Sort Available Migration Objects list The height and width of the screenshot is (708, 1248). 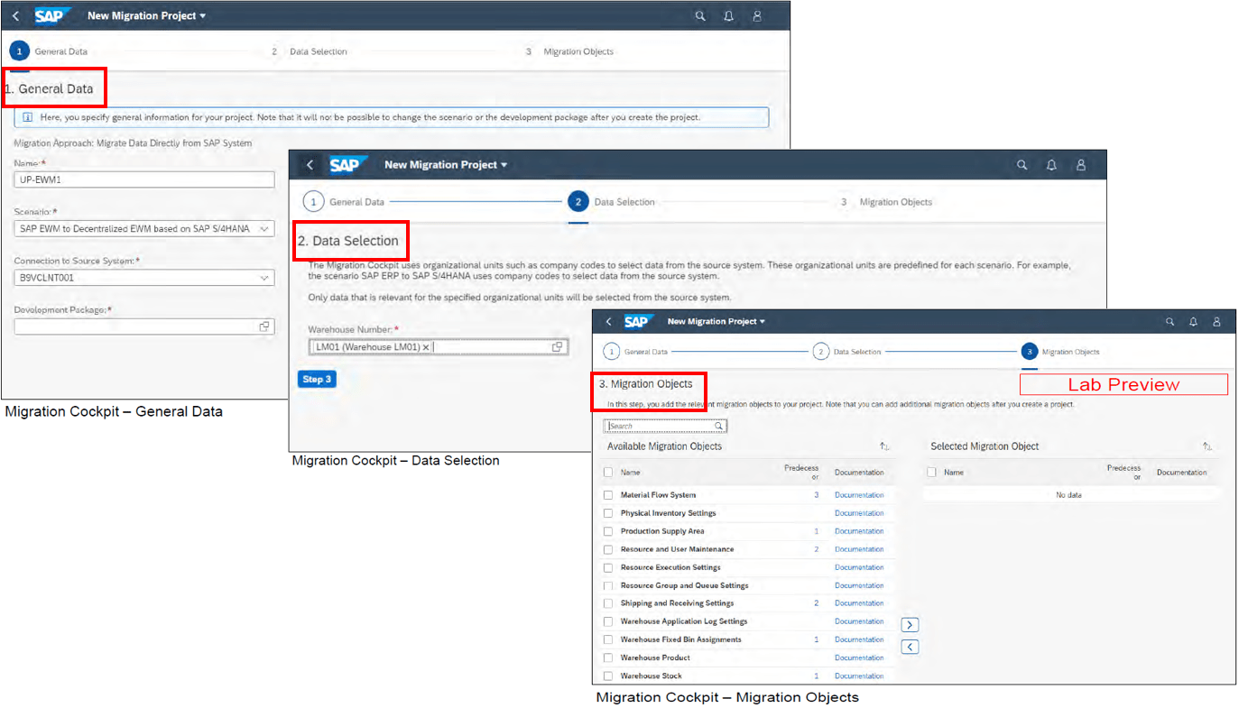[884, 446]
